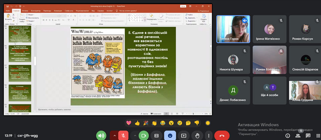
Task: Click the Вход sign-in button
Action: pos(183,6)
